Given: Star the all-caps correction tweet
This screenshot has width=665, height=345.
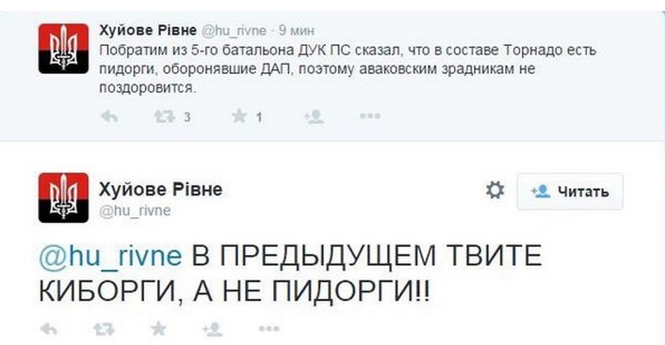Looking at the screenshot, I should click(x=158, y=328).
